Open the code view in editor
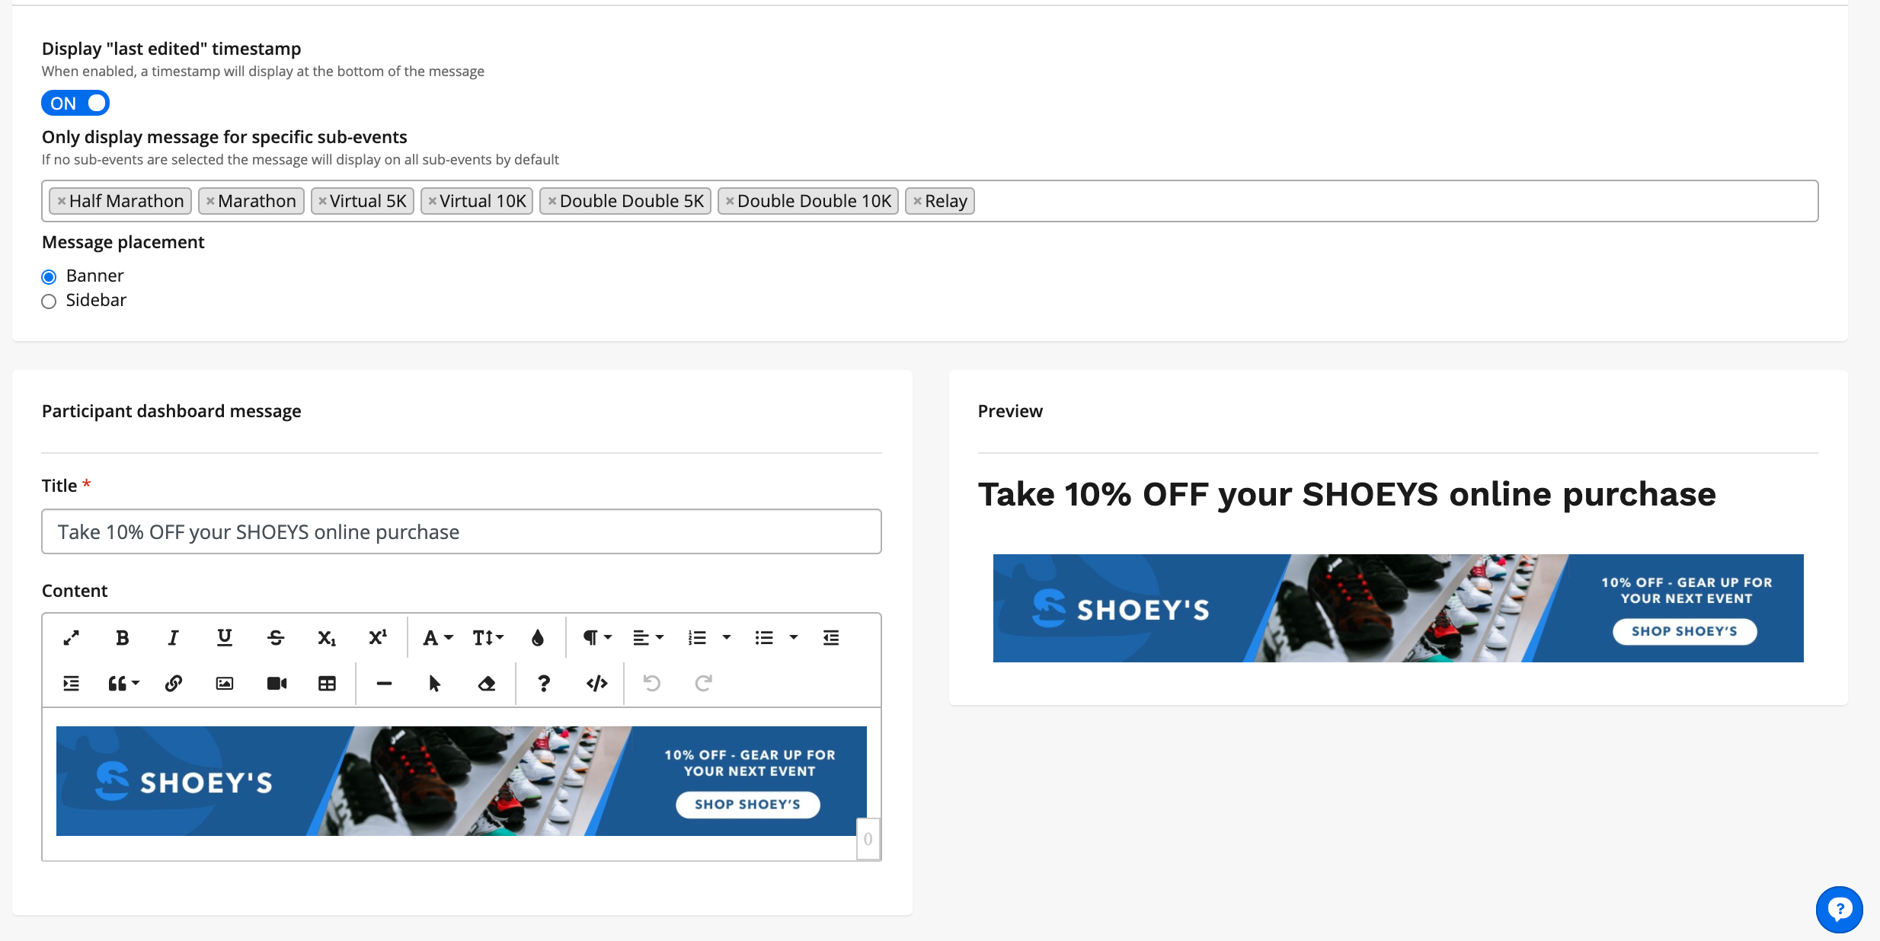This screenshot has width=1880, height=941. 596,683
